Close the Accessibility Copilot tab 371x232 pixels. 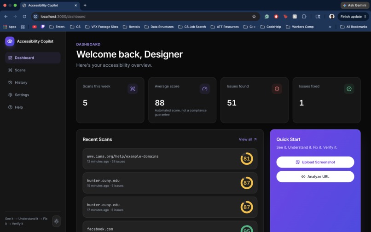[75, 5]
